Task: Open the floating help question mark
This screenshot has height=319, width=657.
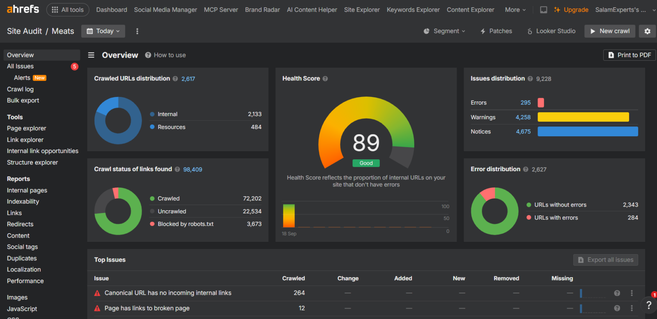Action: click(649, 305)
